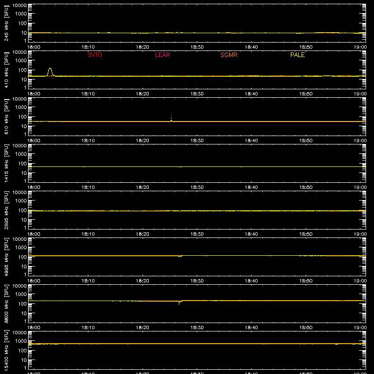Click the 18:20 time label under the 610 MHz plot
The height and width of the screenshot is (374, 374).
point(143,141)
